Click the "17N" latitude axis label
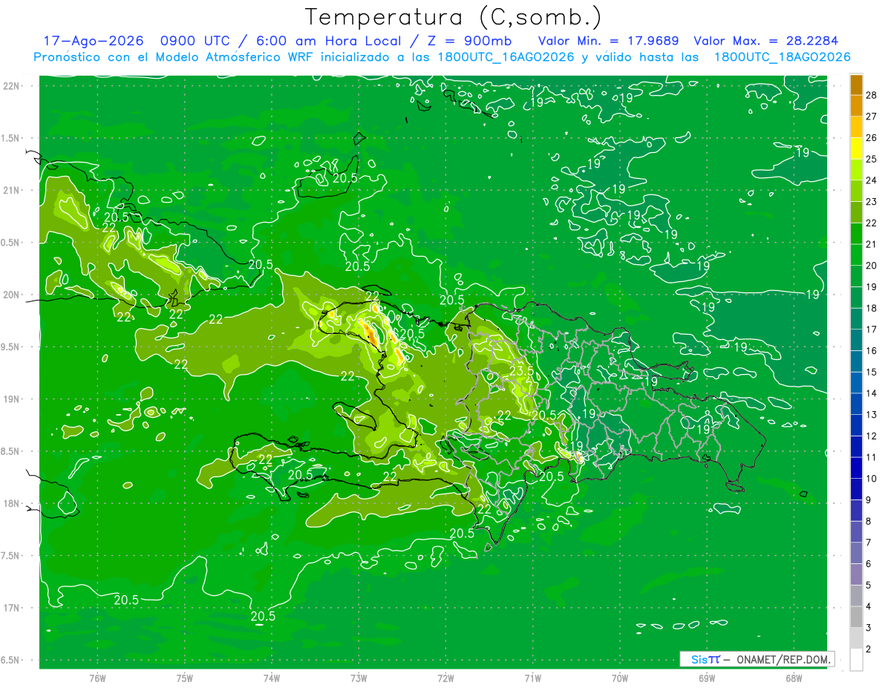 pos(10,608)
